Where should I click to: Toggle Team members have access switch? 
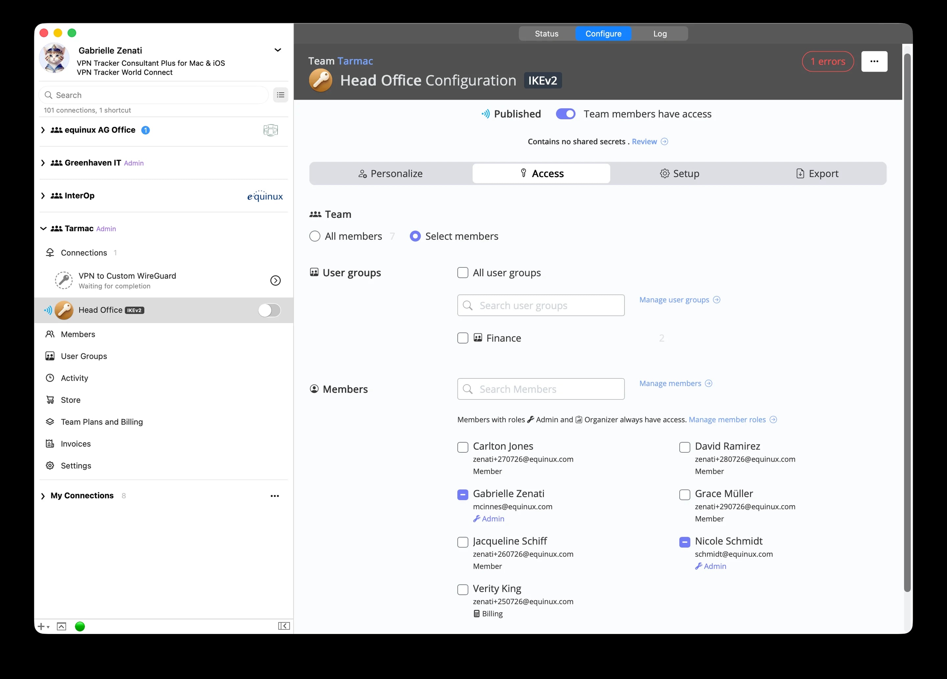point(565,114)
